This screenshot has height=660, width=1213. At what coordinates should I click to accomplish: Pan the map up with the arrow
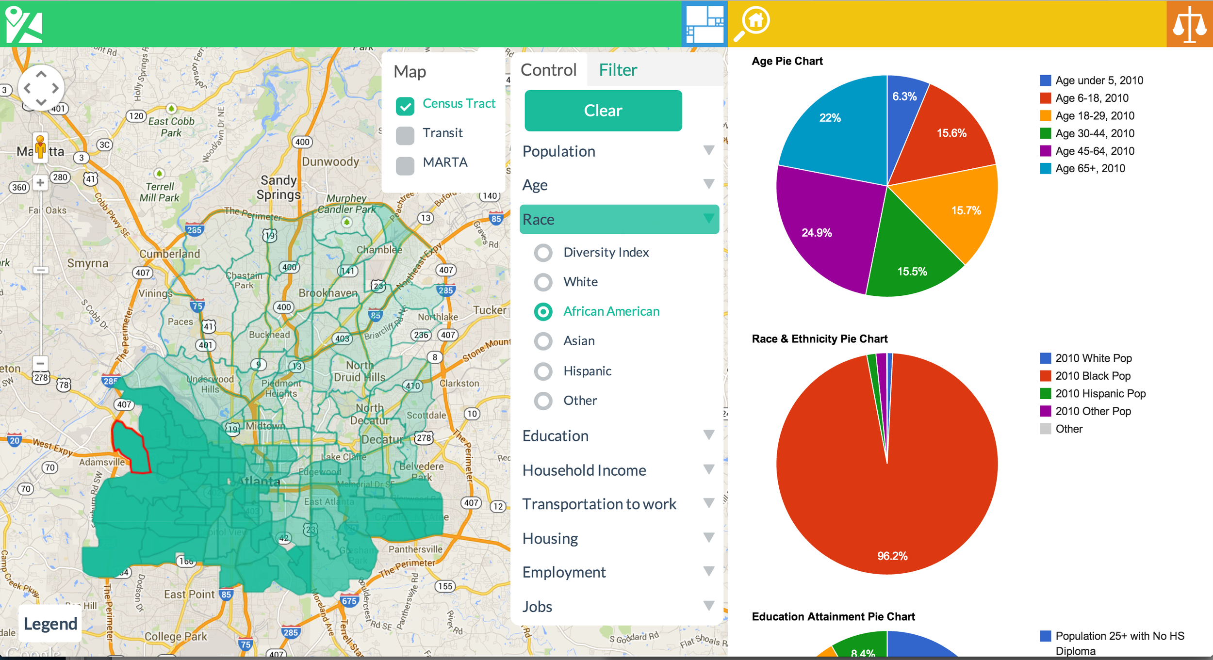tap(41, 74)
